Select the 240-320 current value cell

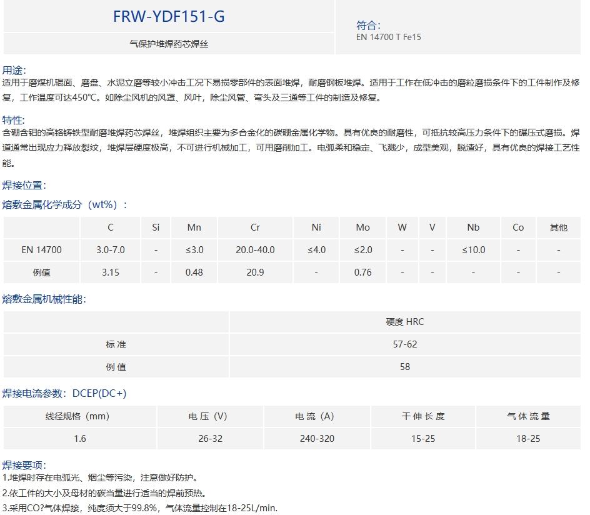317,439
